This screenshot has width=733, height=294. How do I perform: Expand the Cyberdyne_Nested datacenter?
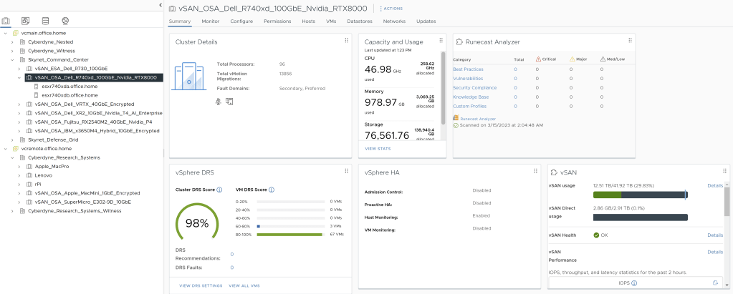[12, 42]
